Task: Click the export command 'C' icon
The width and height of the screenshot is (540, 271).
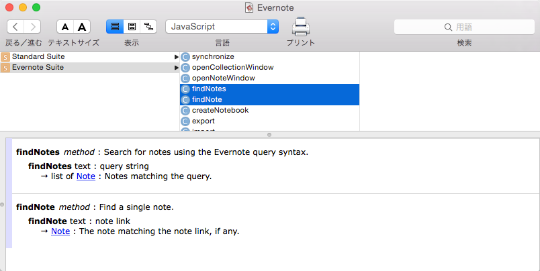Action: click(x=185, y=121)
